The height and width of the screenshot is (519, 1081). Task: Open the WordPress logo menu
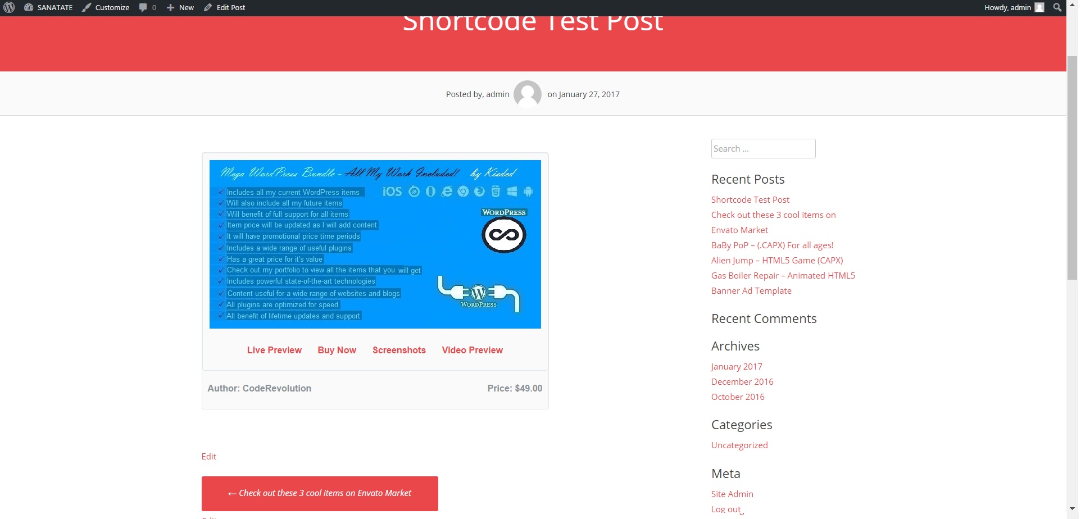point(9,7)
